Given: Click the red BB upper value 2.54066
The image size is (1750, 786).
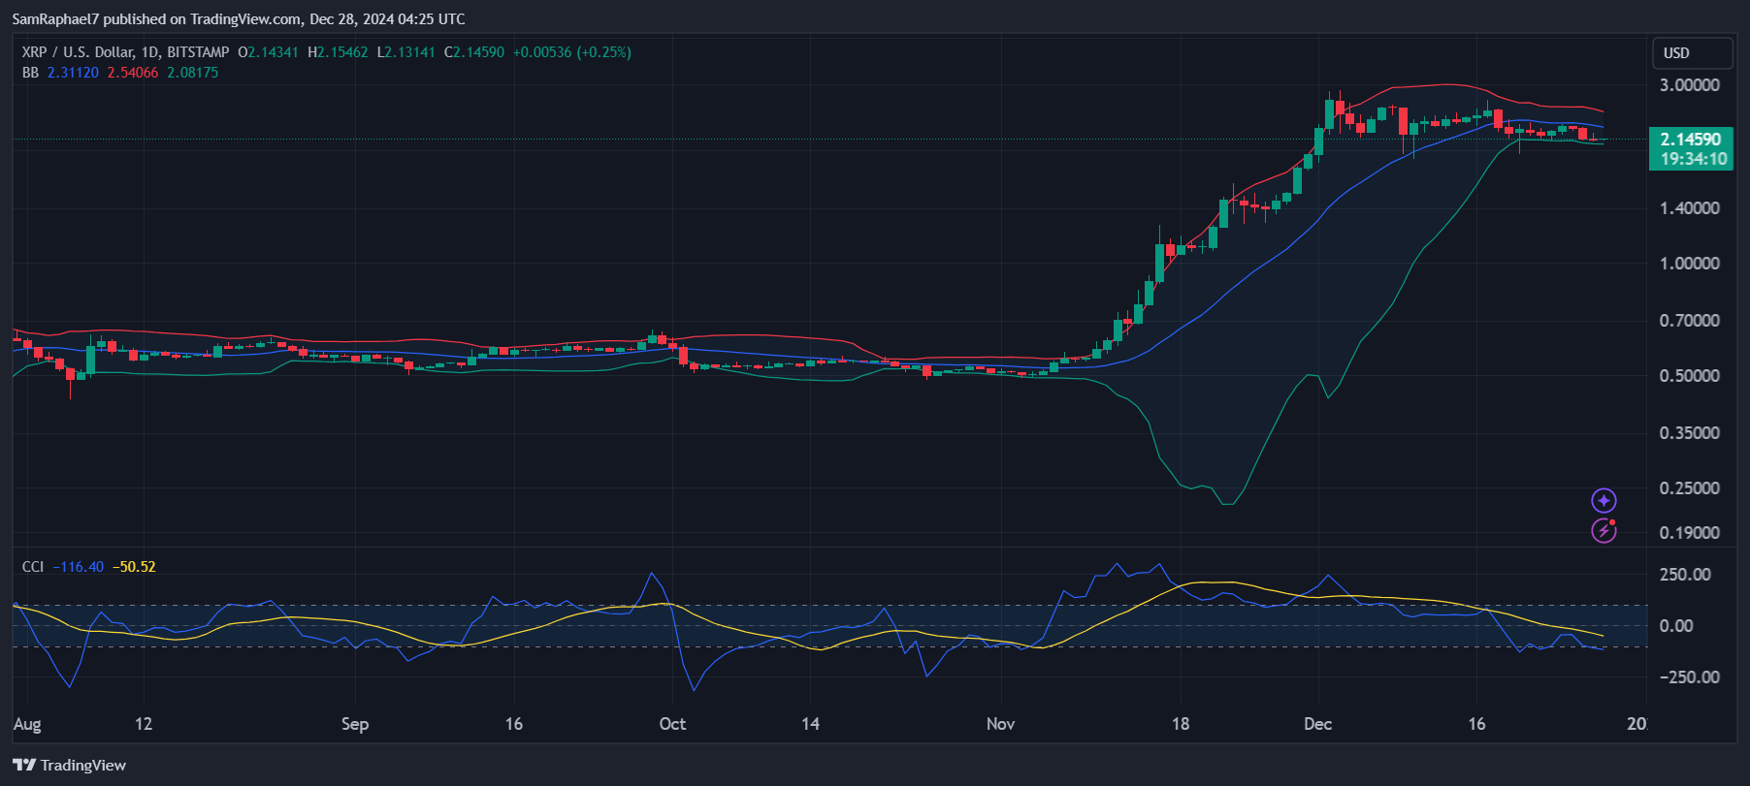Looking at the screenshot, I should [133, 73].
